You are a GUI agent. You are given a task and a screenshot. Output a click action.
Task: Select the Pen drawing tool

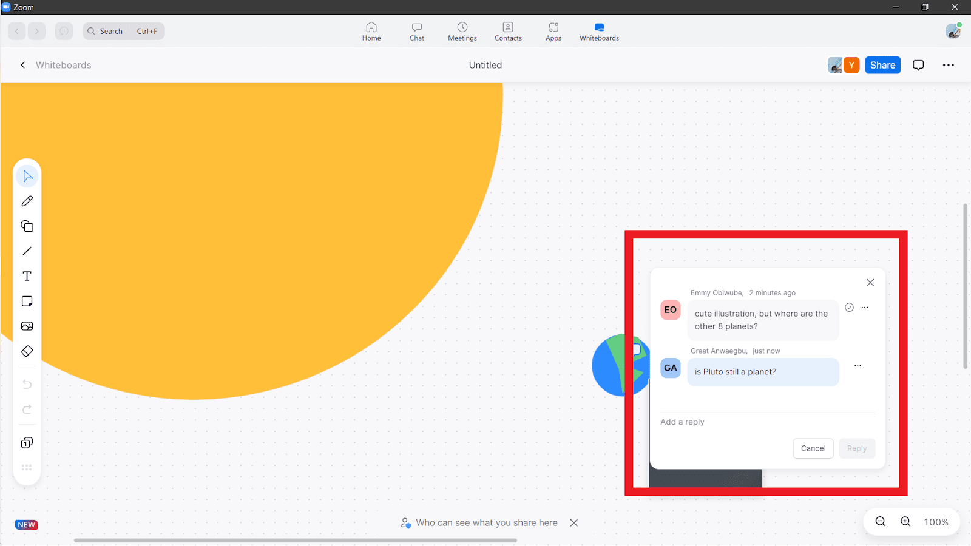pos(27,201)
